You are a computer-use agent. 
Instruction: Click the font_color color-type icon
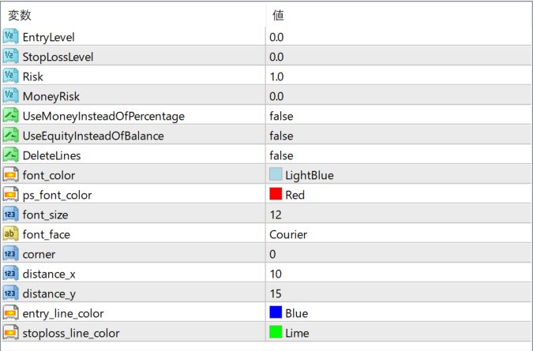(x=10, y=175)
